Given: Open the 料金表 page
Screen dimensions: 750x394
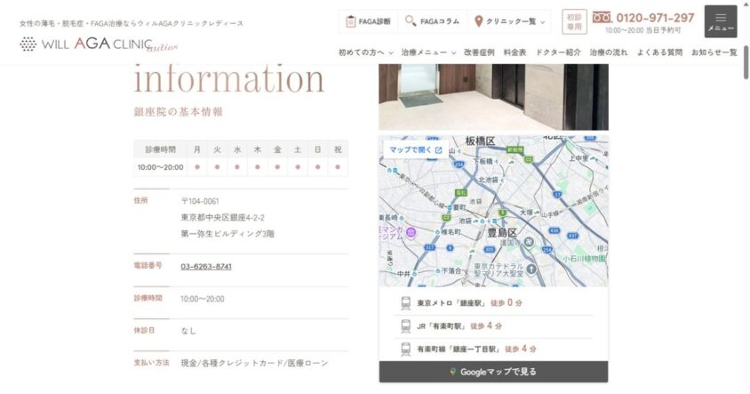Looking at the screenshot, I should 515,52.
